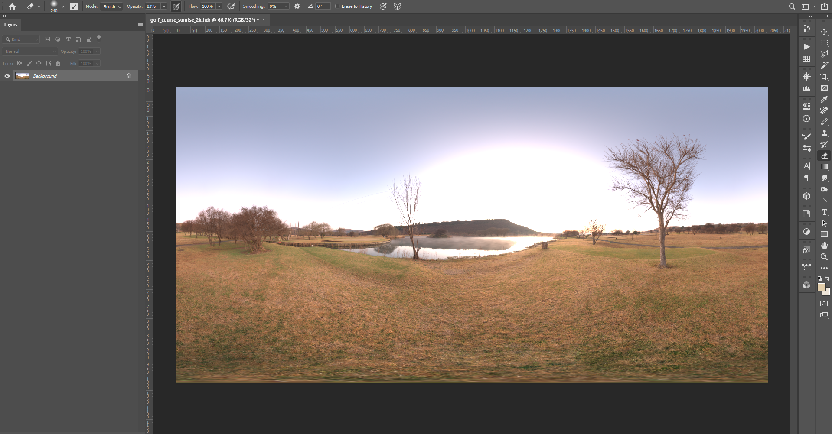Click the Home icon in options bar

(x=12, y=6)
